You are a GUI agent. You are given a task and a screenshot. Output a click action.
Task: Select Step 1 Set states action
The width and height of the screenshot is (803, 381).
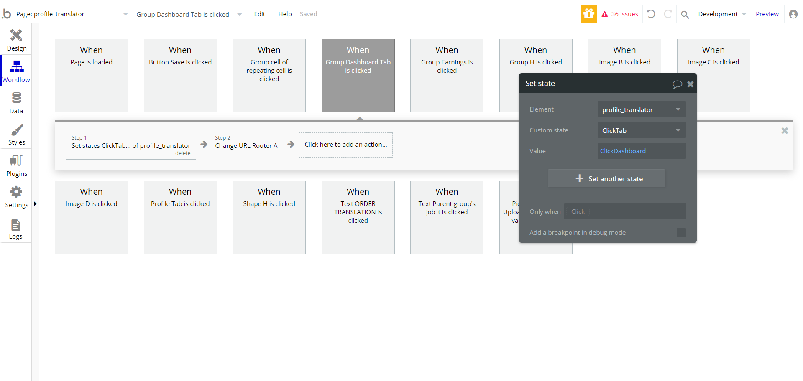click(131, 146)
